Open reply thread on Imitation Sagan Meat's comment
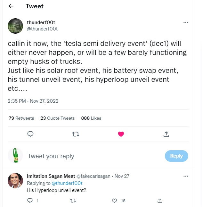Screen dimensions: 202x207 (x=30, y=201)
